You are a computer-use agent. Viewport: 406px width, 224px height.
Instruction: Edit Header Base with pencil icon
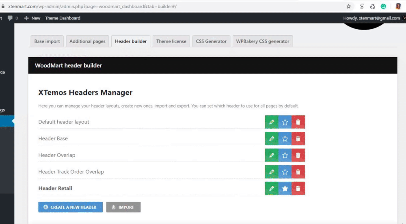coord(271,139)
